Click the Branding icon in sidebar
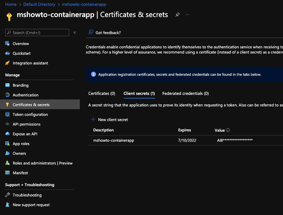This screenshot has height=215, width=283. 7,85
